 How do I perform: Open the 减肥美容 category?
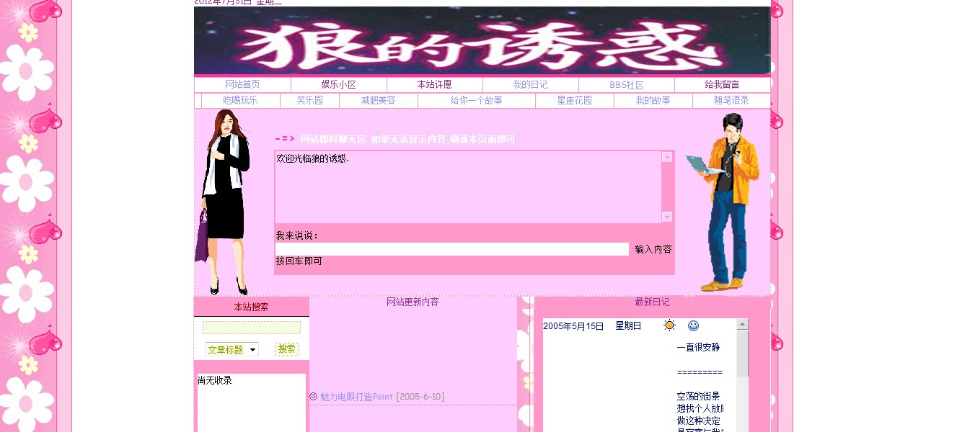pos(379,101)
